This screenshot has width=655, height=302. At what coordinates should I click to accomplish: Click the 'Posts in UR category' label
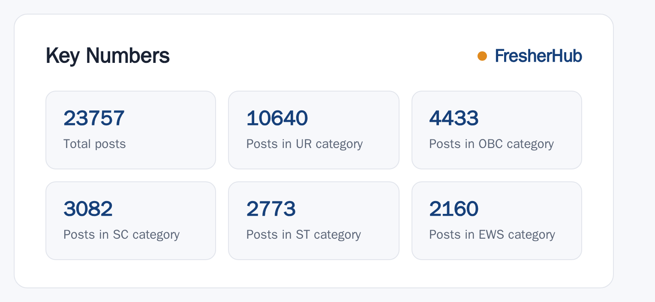305,144
